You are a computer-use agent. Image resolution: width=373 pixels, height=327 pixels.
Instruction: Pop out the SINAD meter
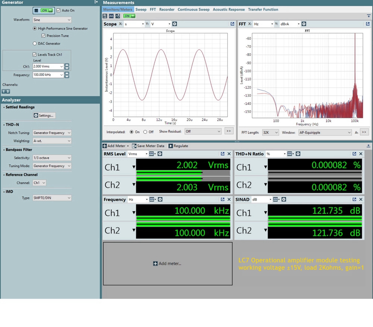pyautogui.click(x=354, y=200)
